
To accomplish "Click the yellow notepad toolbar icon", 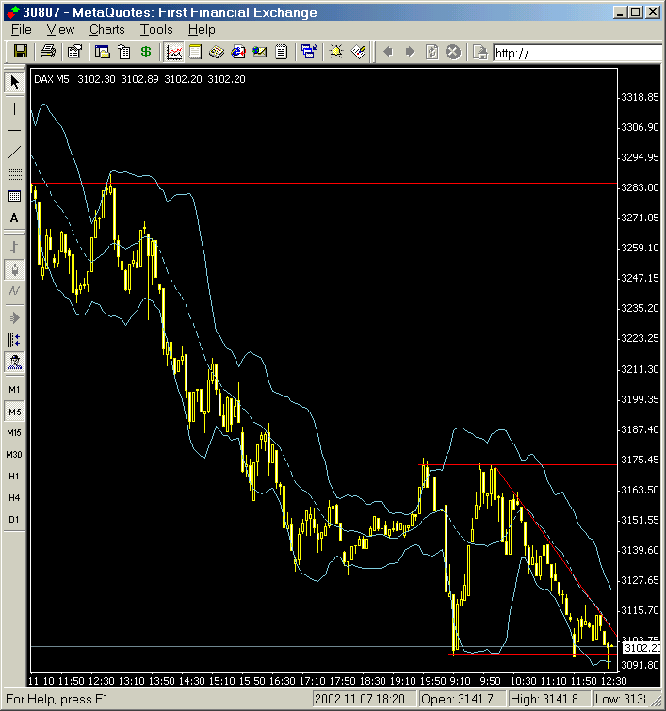I will [x=195, y=52].
